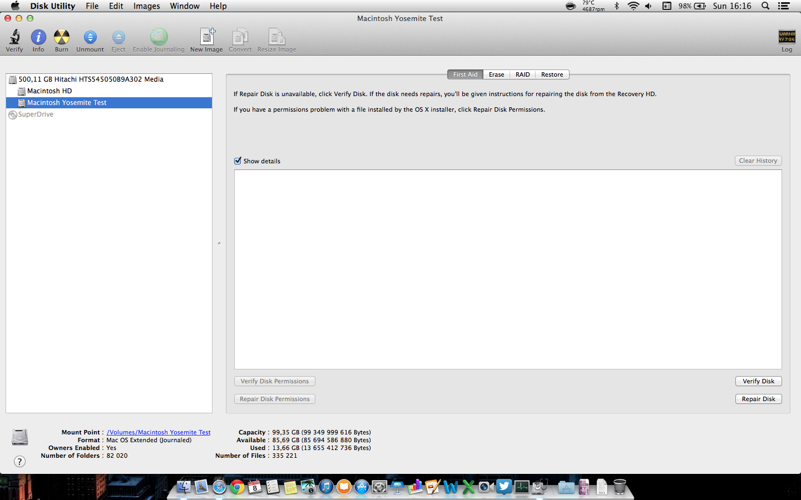
Task: Open the Apple menu
Action: pyautogui.click(x=15, y=6)
